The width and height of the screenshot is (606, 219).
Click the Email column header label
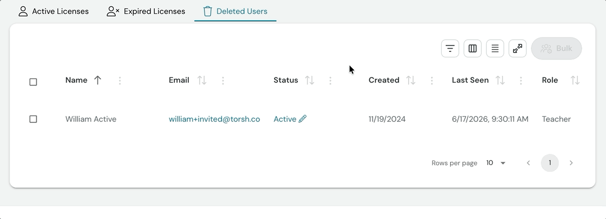coord(179,80)
